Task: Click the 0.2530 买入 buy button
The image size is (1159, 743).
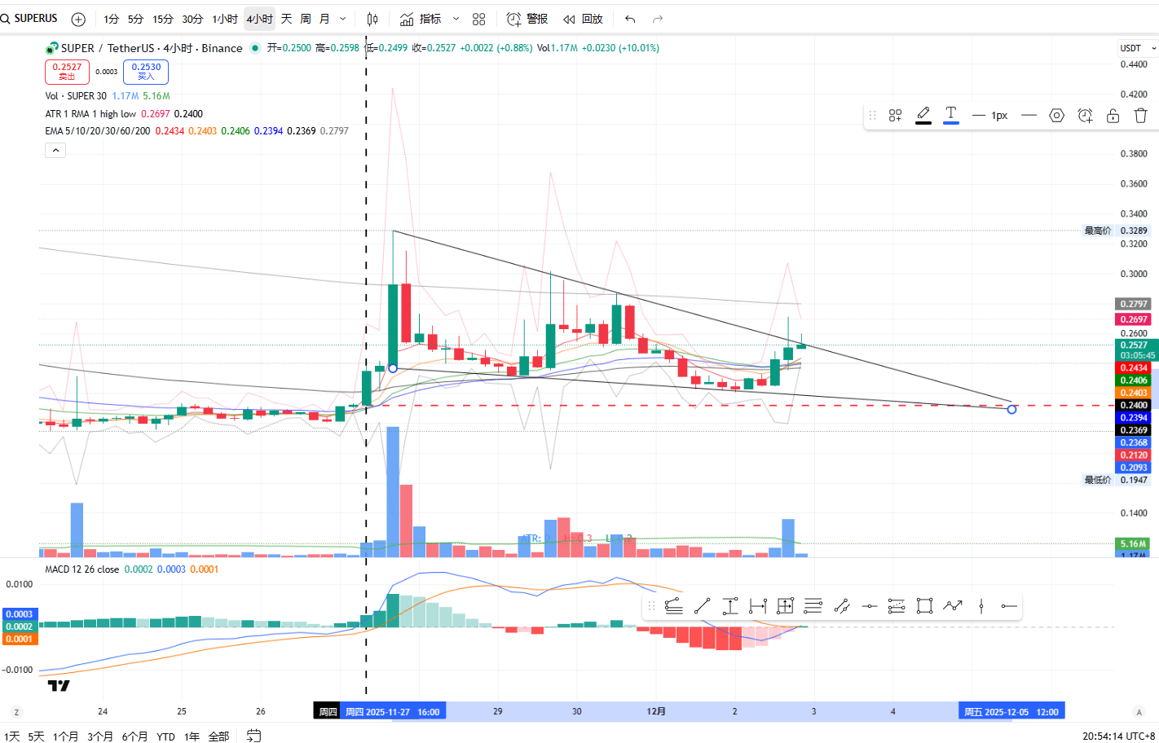Action: (146, 72)
